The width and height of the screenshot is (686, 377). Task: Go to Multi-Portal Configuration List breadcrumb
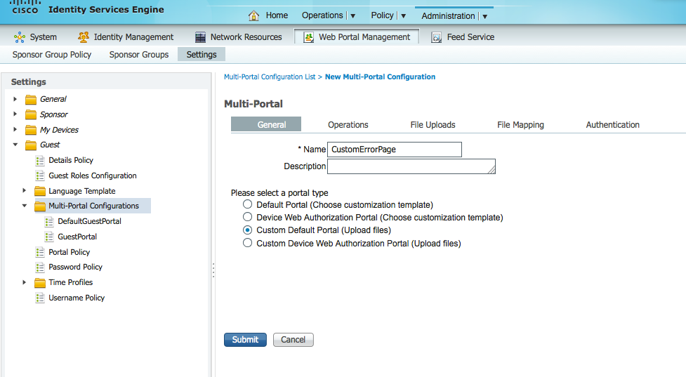[270, 77]
